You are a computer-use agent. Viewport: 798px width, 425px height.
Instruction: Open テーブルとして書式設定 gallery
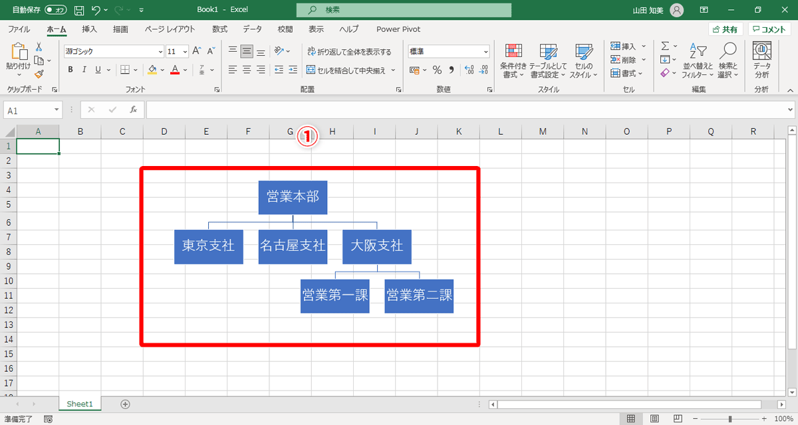[x=549, y=61]
